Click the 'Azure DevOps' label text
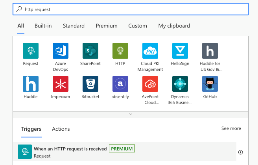258x165 pixels. click(x=61, y=67)
